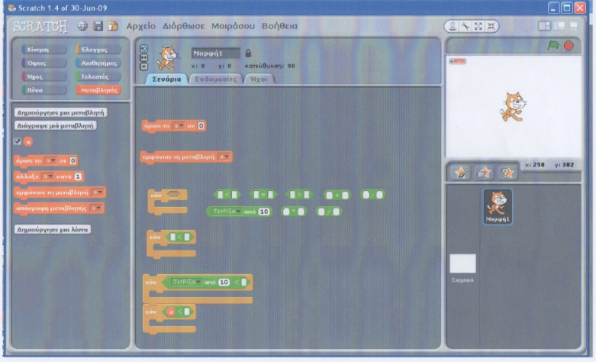Open the language globe icon

coord(82,26)
